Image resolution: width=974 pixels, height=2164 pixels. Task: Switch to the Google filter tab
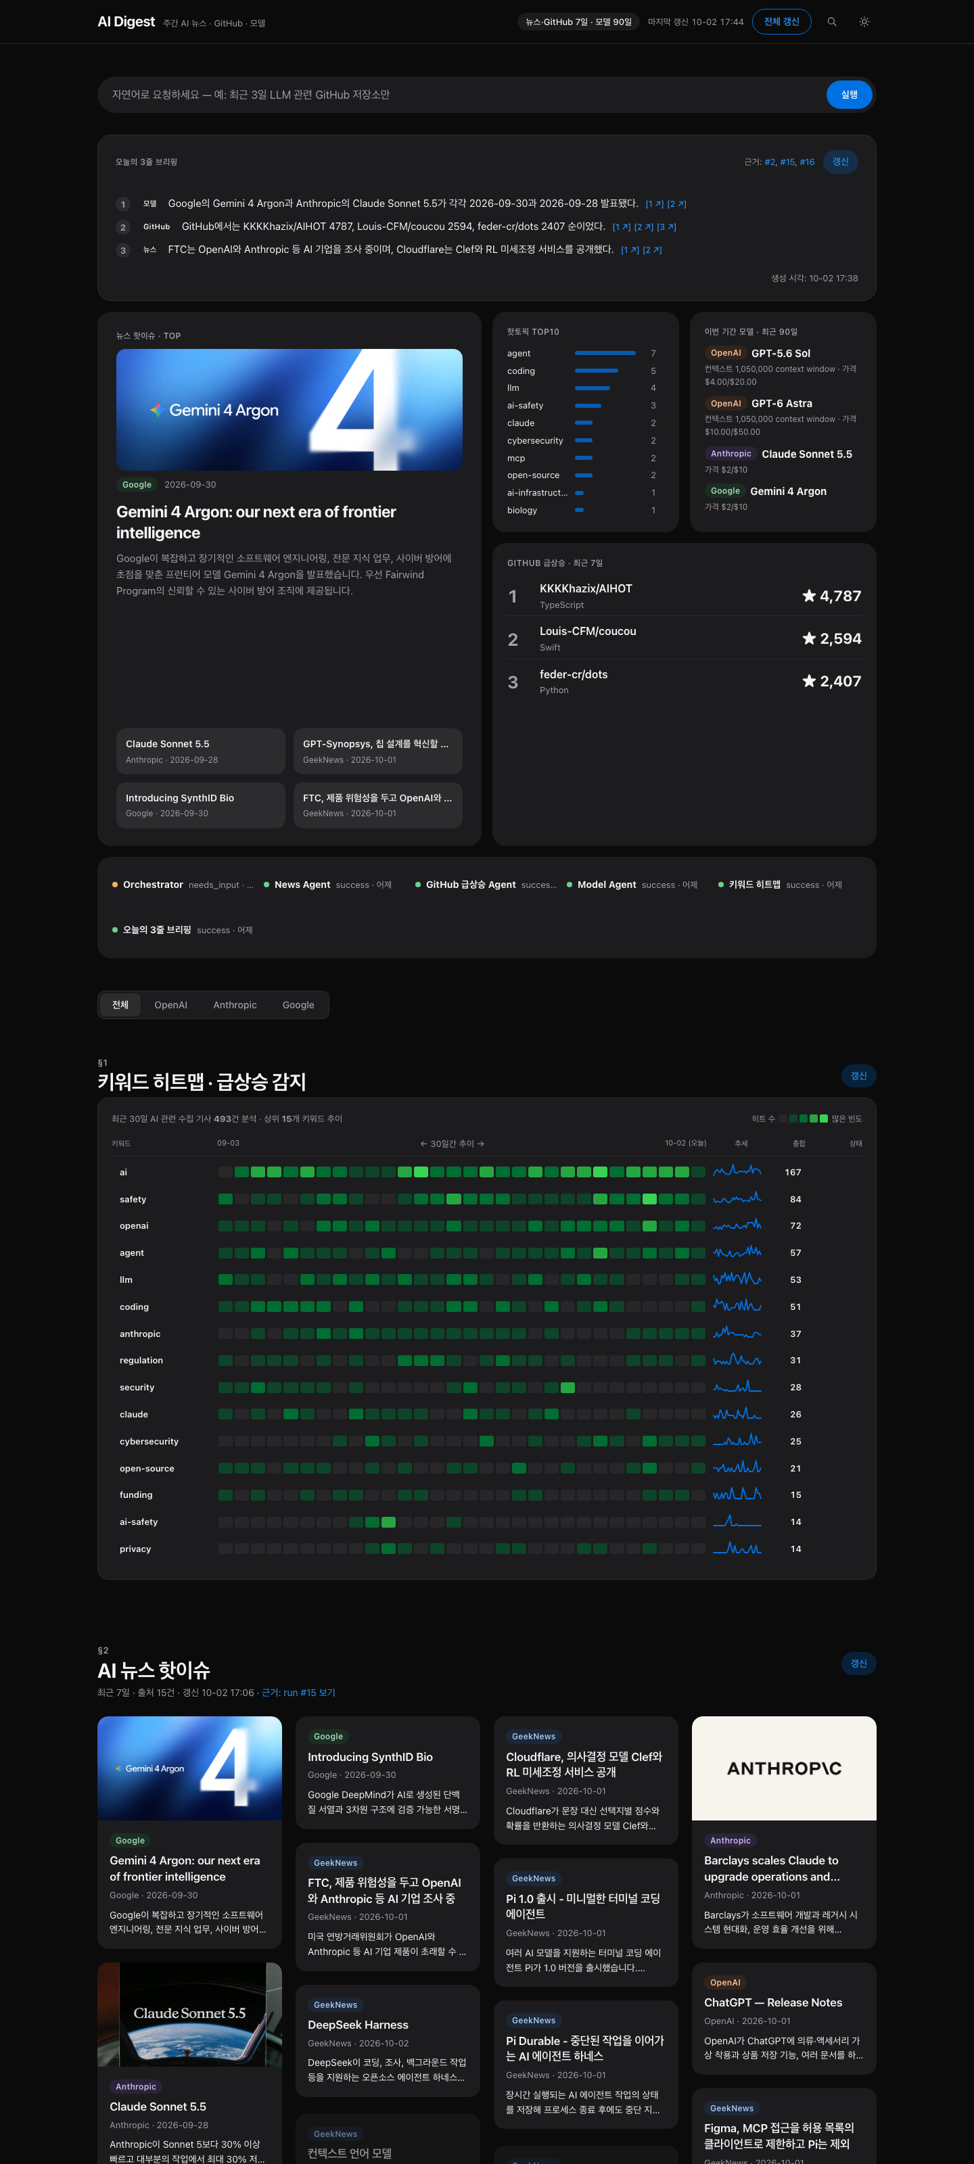[x=298, y=1005]
